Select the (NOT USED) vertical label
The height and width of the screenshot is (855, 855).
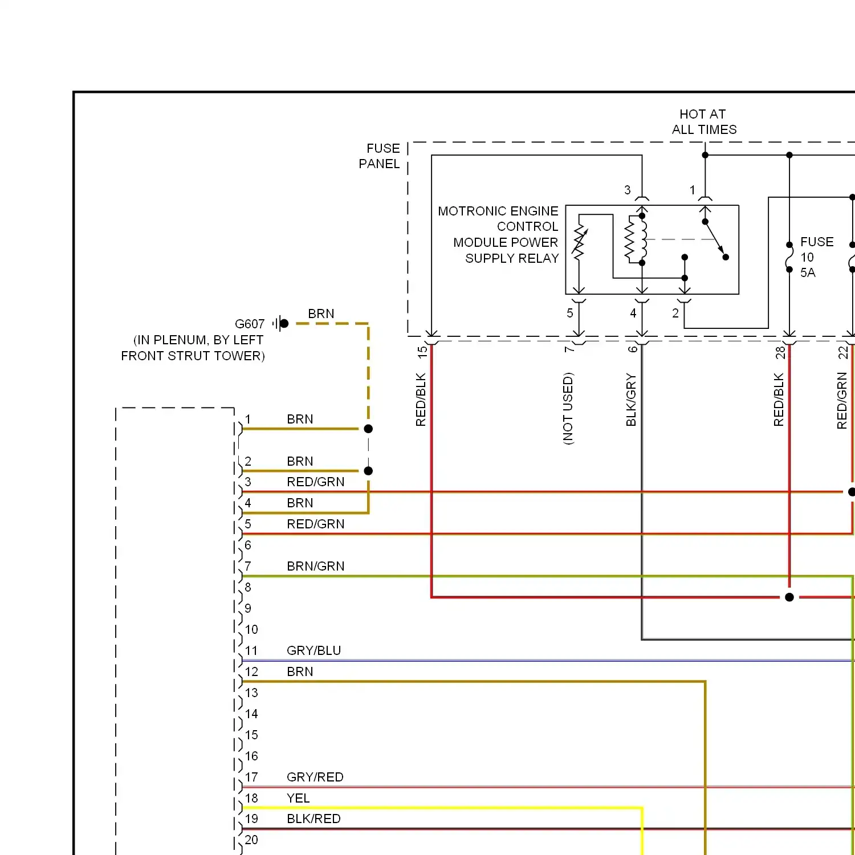568,408
